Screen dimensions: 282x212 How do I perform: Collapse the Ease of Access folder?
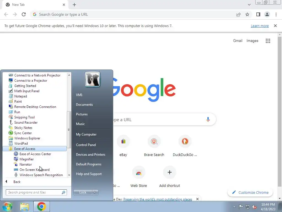click(35, 149)
